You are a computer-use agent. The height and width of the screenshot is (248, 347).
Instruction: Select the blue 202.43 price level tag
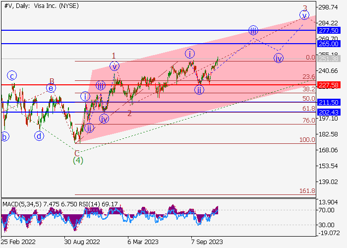[328, 112]
